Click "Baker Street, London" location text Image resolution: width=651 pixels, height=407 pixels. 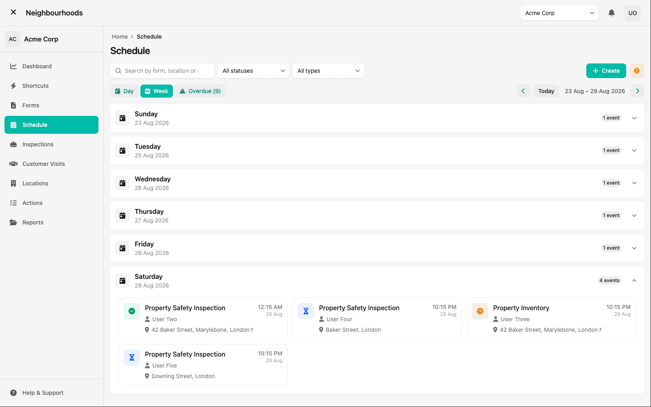tap(353, 330)
